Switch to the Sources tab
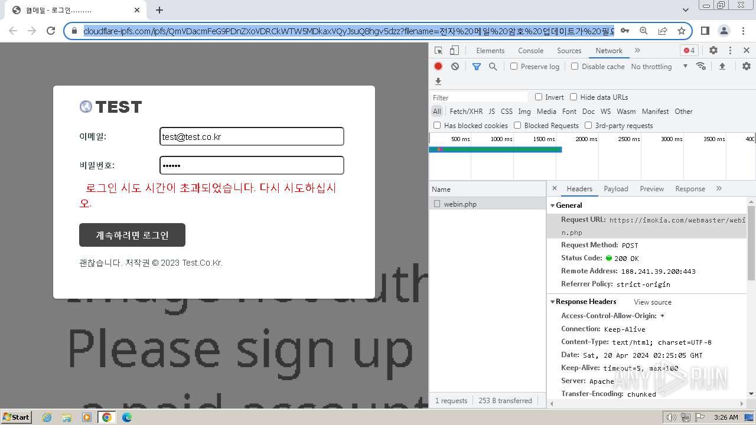The width and height of the screenshot is (756, 425). pyautogui.click(x=569, y=51)
